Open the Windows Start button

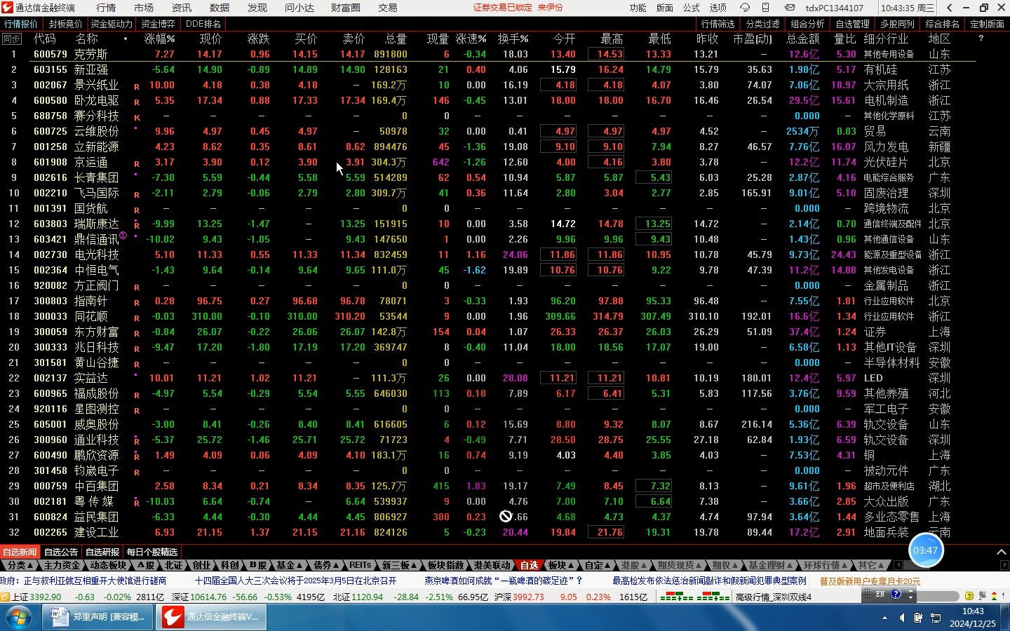pyautogui.click(x=19, y=618)
